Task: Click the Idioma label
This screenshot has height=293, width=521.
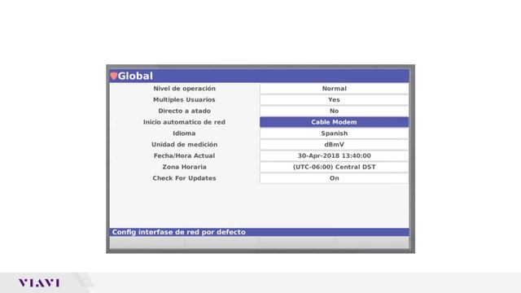Action: click(x=184, y=133)
